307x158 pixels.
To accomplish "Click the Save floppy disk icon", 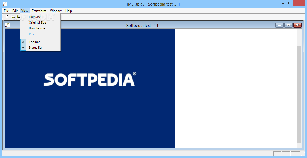I will [x=19, y=17].
